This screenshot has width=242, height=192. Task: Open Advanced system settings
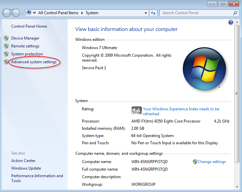[34, 62]
